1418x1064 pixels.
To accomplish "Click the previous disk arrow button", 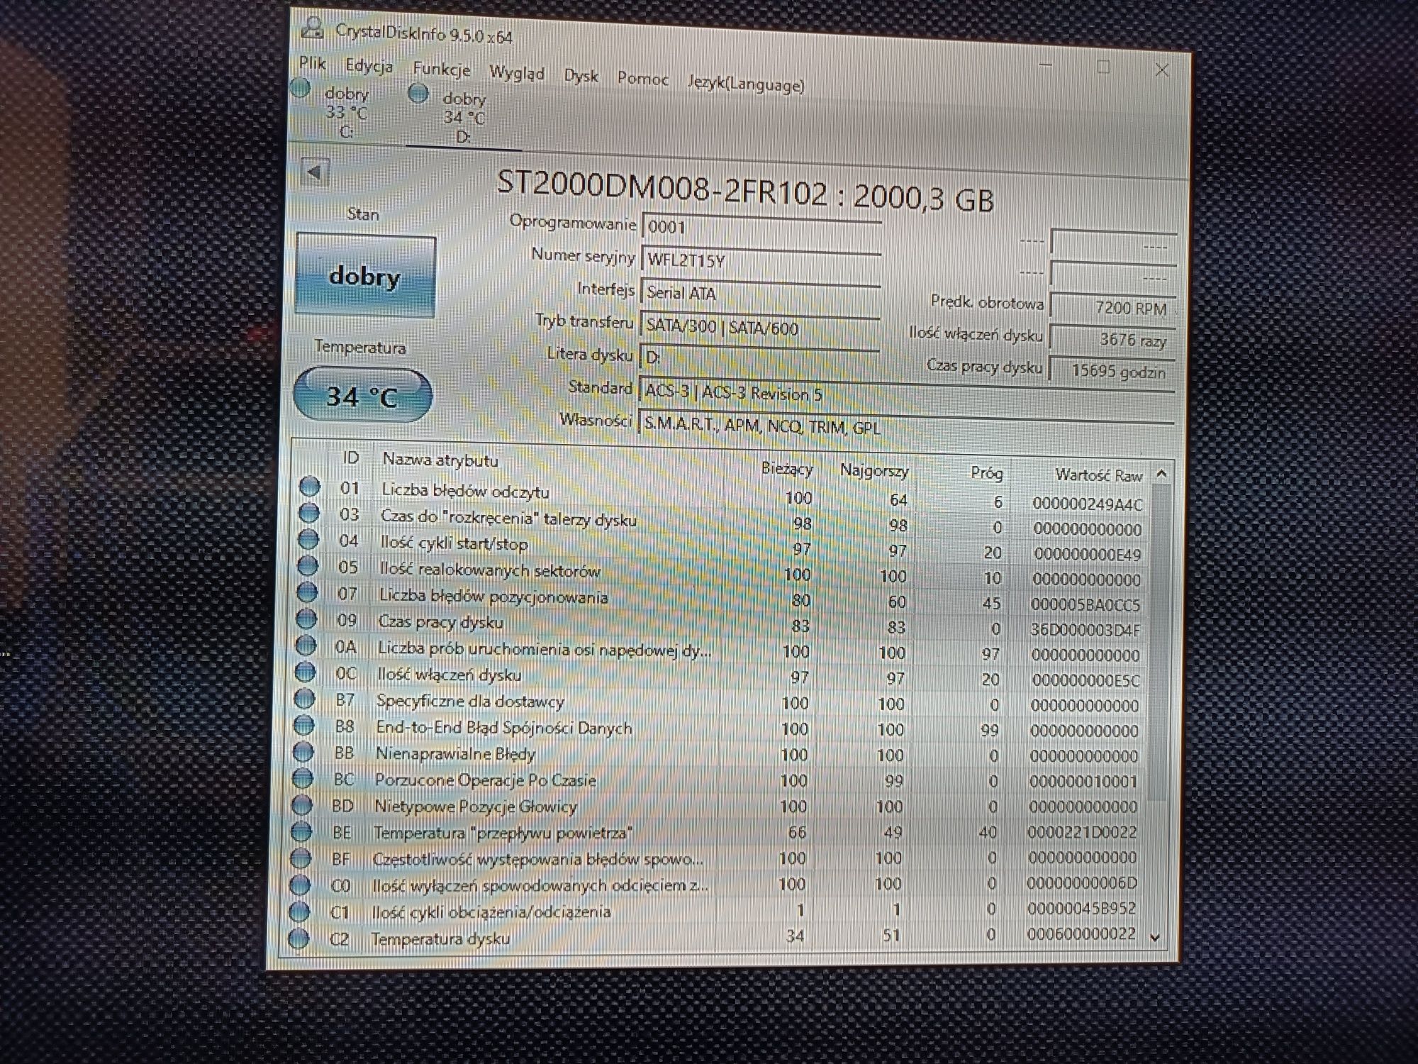I will [315, 171].
